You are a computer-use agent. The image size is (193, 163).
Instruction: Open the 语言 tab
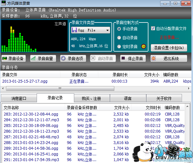(x=128, y=98)
